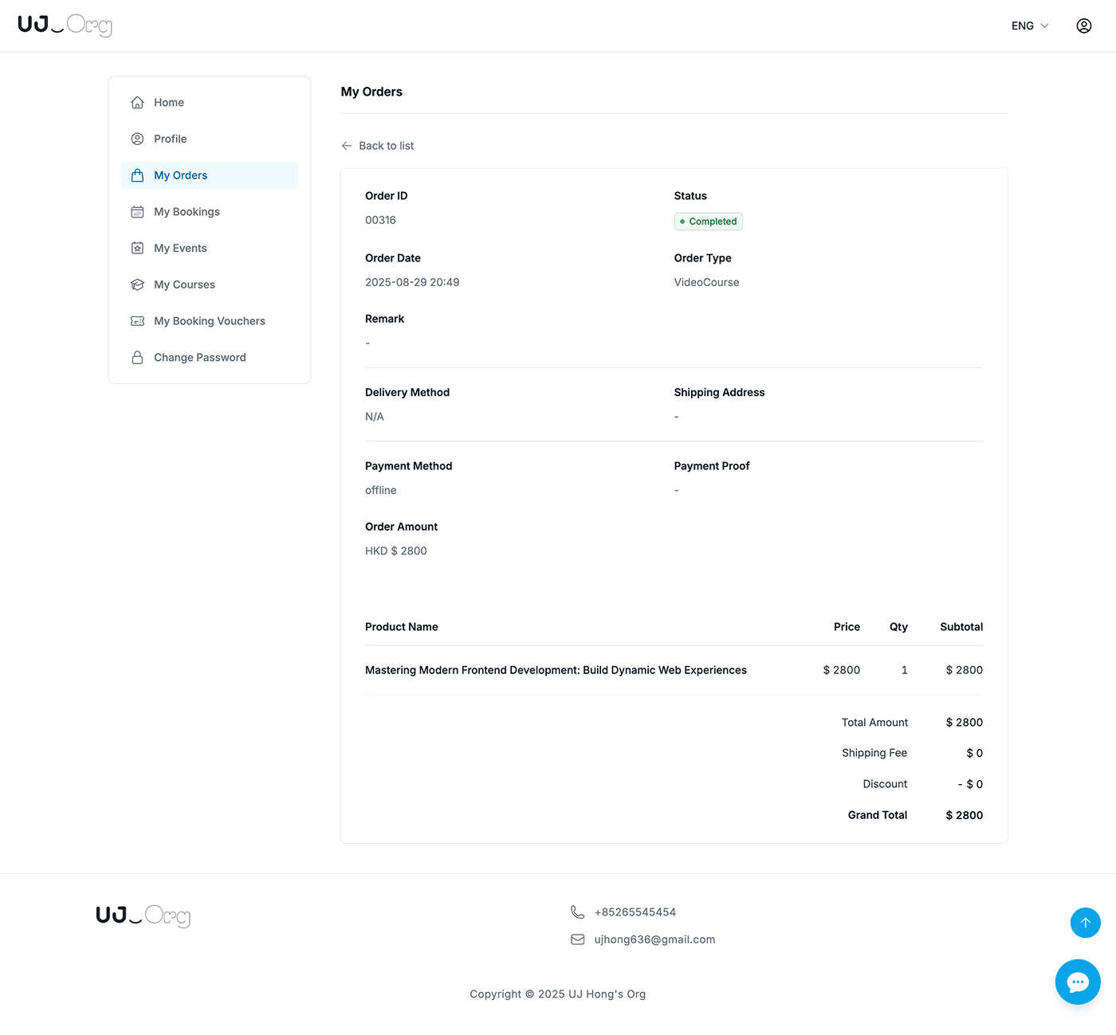The height and width of the screenshot is (1035, 1116).
Task: Click the star calendar My Events icon
Action: pos(137,249)
